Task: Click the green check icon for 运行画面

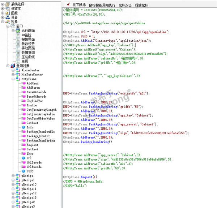Action: coord(18,30)
